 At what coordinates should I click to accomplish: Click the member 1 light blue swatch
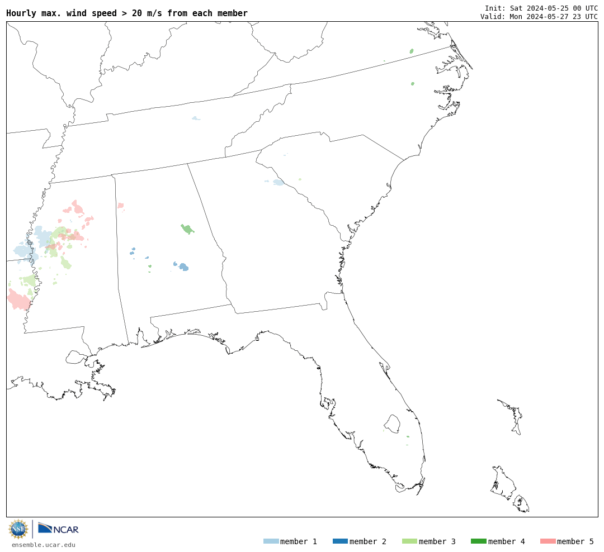tap(271, 541)
